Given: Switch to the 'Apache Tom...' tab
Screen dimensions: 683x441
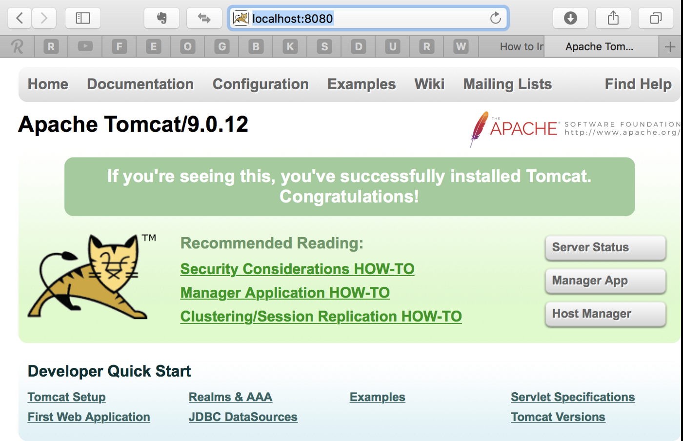Looking at the screenshot, I should 601,47.
